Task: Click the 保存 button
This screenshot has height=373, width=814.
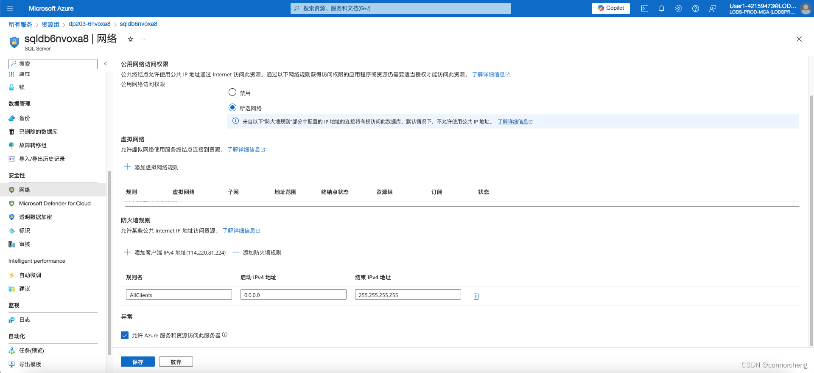Action: (x=138, y=362)
